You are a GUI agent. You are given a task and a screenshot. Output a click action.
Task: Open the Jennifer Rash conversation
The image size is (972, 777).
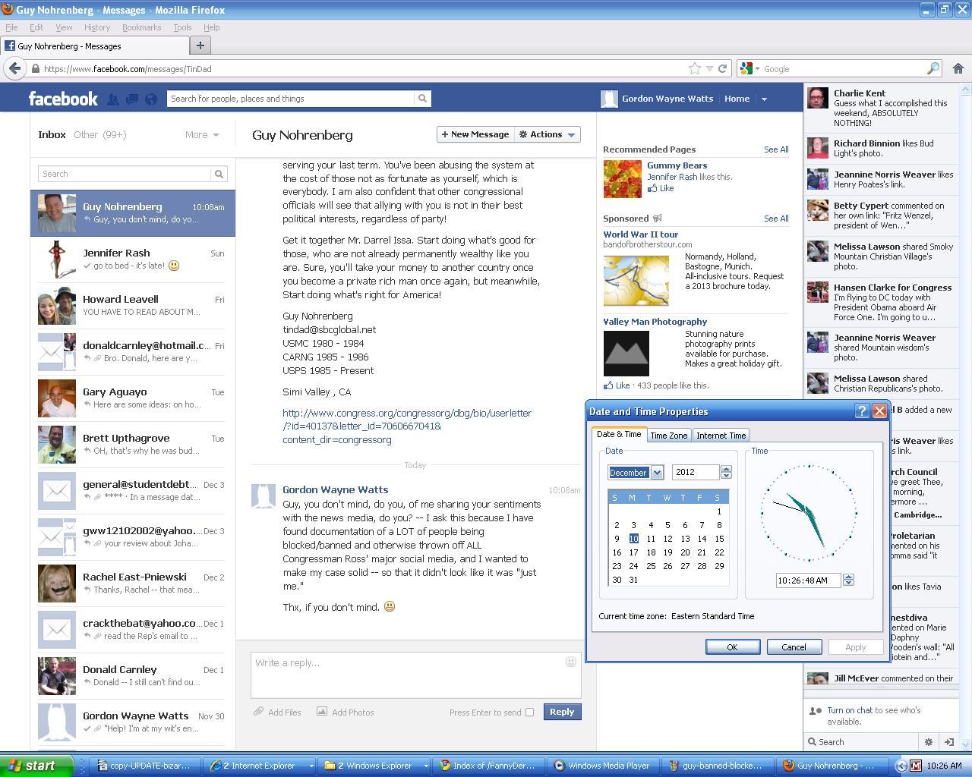133,259
